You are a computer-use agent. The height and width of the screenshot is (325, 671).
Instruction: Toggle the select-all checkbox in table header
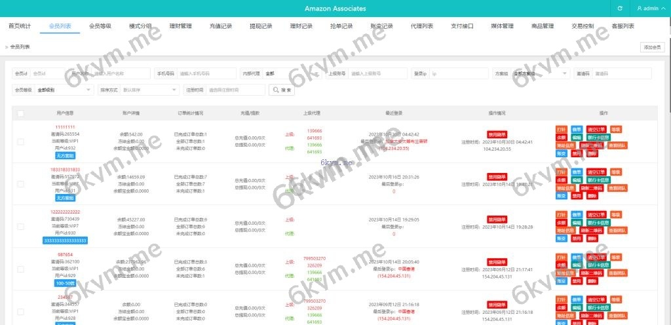pos(21,113)
